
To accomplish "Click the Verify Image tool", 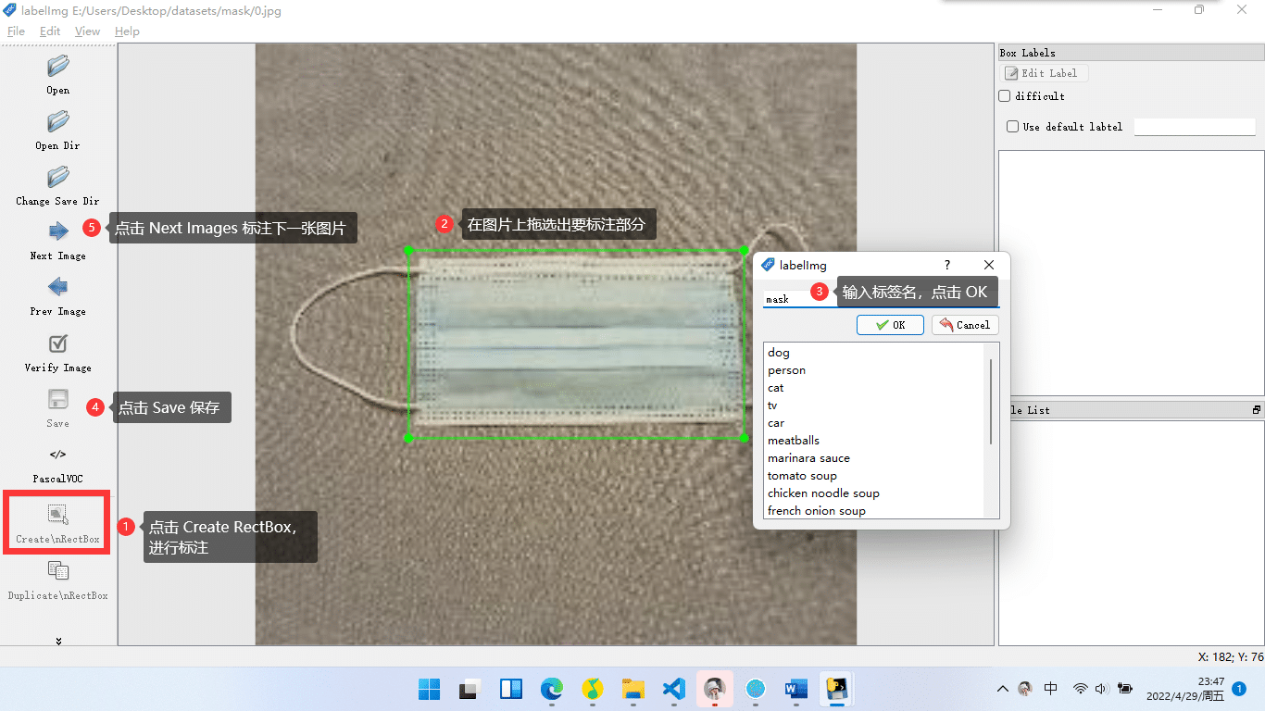I will 58,344.
